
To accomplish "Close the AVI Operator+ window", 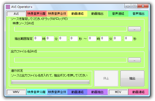I will click(x=143, y=6).
